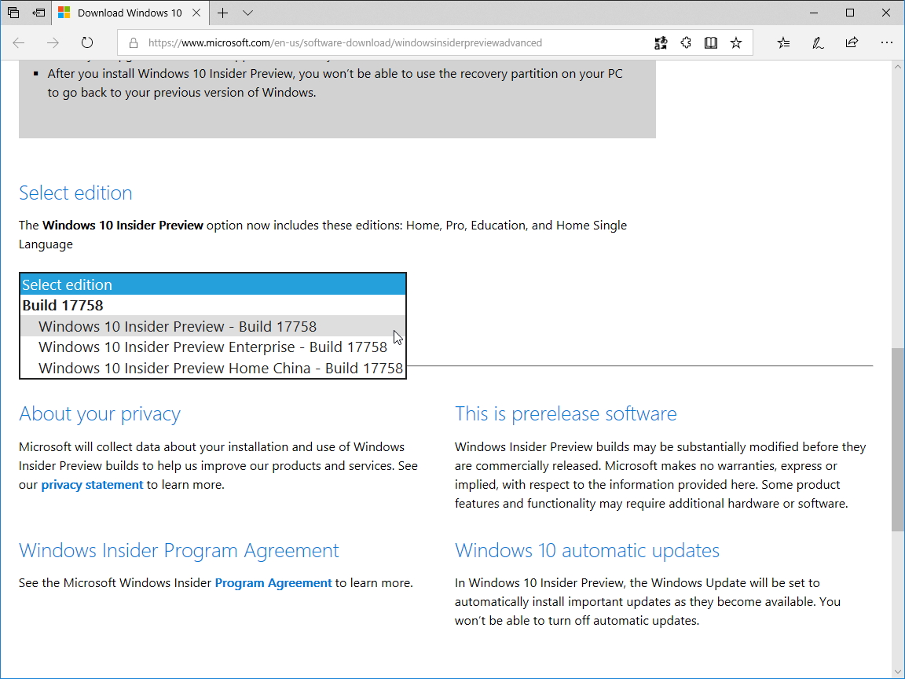905x679 pixels.
Task: Expand the tab list chevron
Action: (246, 13)
